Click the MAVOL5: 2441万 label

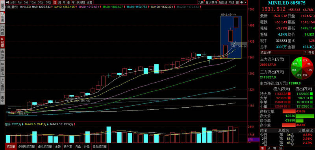35,124
